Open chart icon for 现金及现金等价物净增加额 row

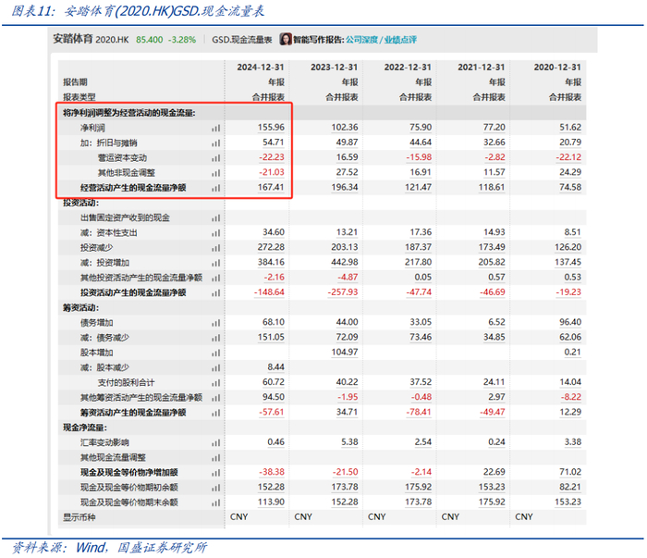point(215,473)
